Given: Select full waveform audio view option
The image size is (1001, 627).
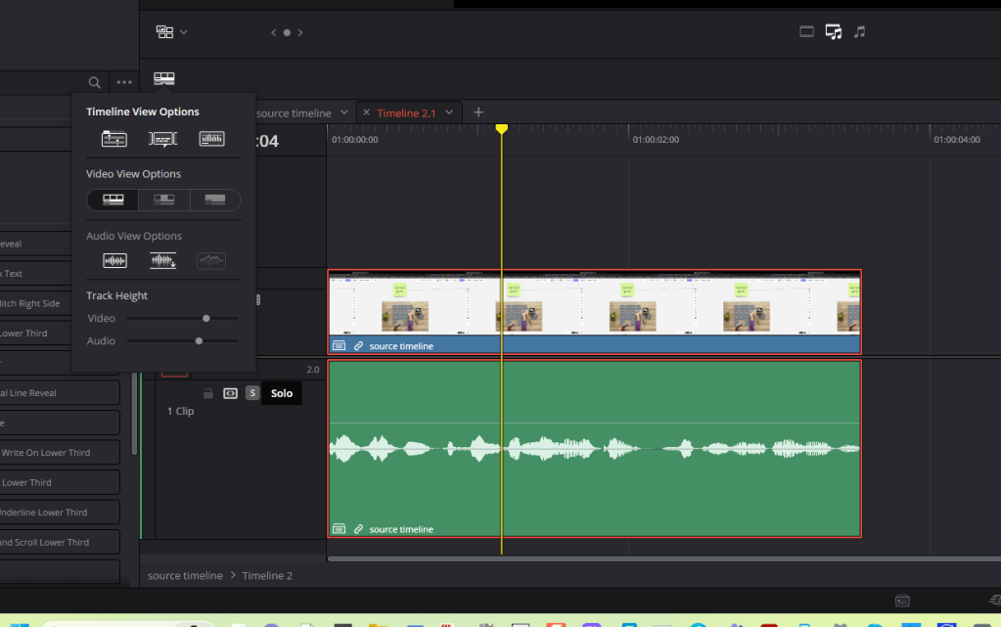Looking at the screenshot, I should point(162,260).
